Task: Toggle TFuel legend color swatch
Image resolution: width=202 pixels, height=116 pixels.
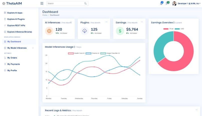Action: 166,29
